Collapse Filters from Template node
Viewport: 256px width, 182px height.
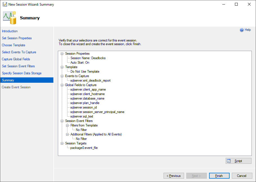point(67,125)
